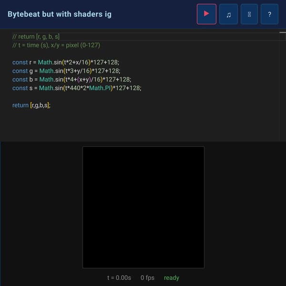This screenshot has width=286, height=286.
Task: Click the 't = 0.00s' time readout
Action: [x=119, y=277]
